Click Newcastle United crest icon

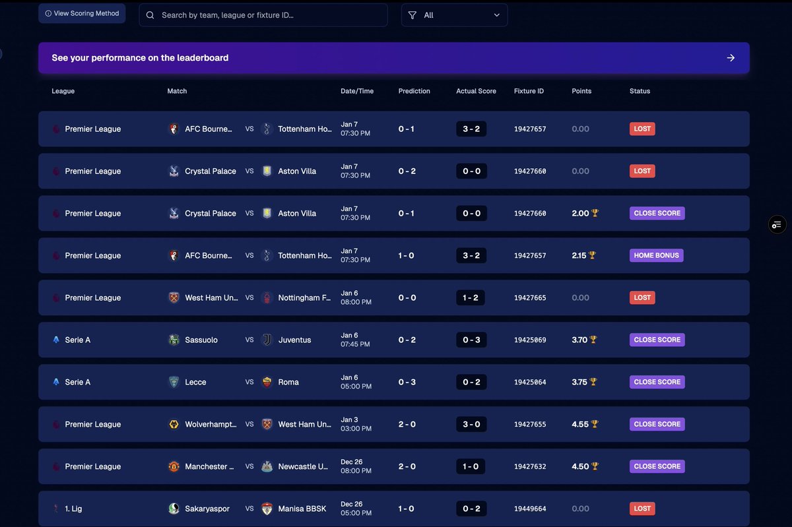click(x=267, y=466)
